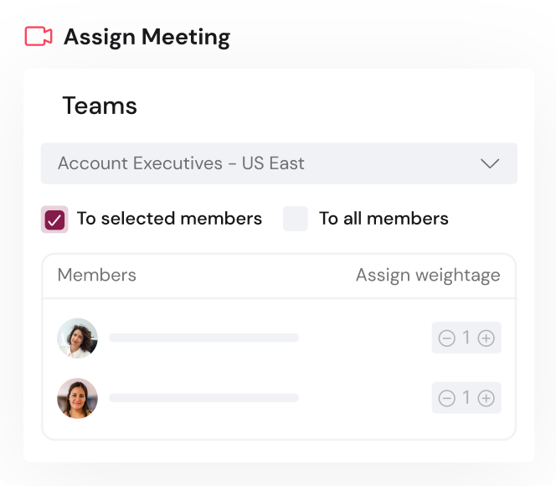Click the first member's avatar photo
The width and height of the screenshot is (556, 486).
[77, 338]
